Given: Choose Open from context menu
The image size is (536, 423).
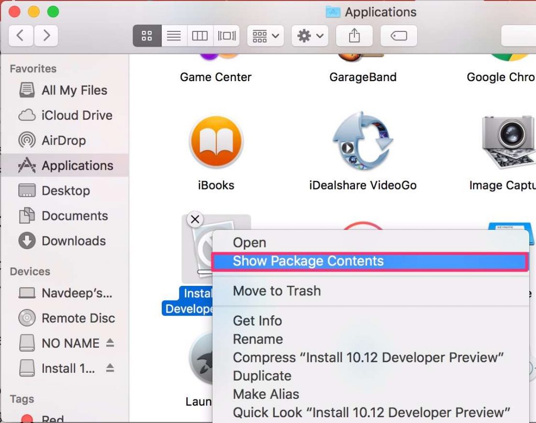Looking at the screenshot, I should coord(371,242).
